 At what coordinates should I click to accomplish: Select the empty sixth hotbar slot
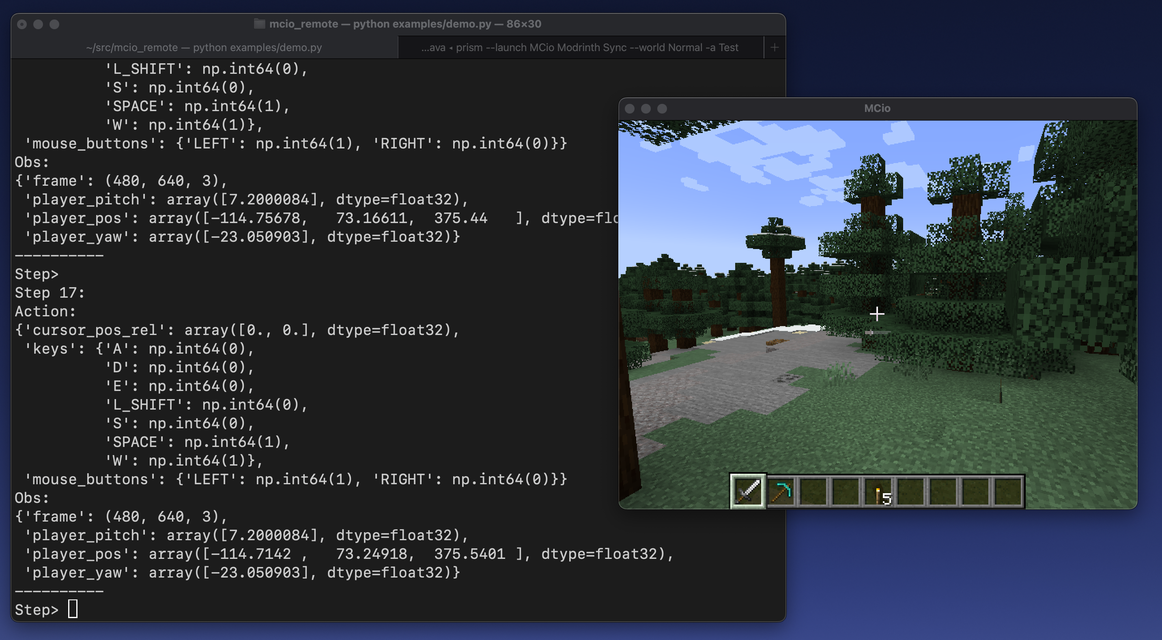910,491
